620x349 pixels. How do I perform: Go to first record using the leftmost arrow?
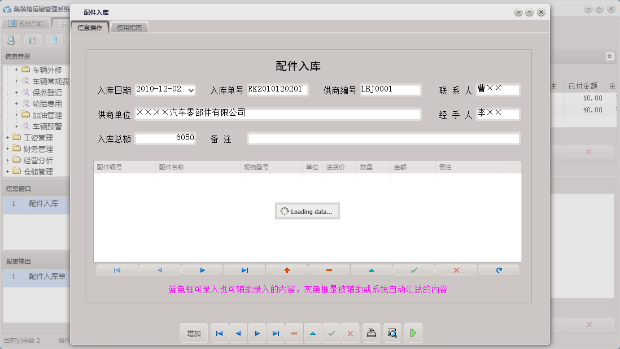click(117, 269)
